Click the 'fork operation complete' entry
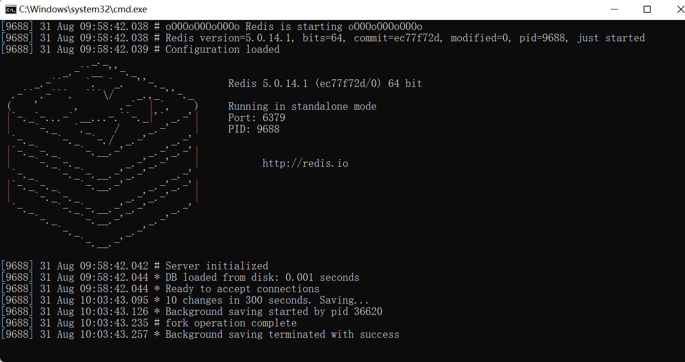The width and height of the screenshot is (685, 362). [x=231, y=323]
